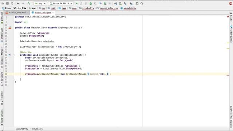The width and height of the screenshot is (233, 131).
Task: Click the gutter icon on line 13
Action: click(x=10, y=28)
